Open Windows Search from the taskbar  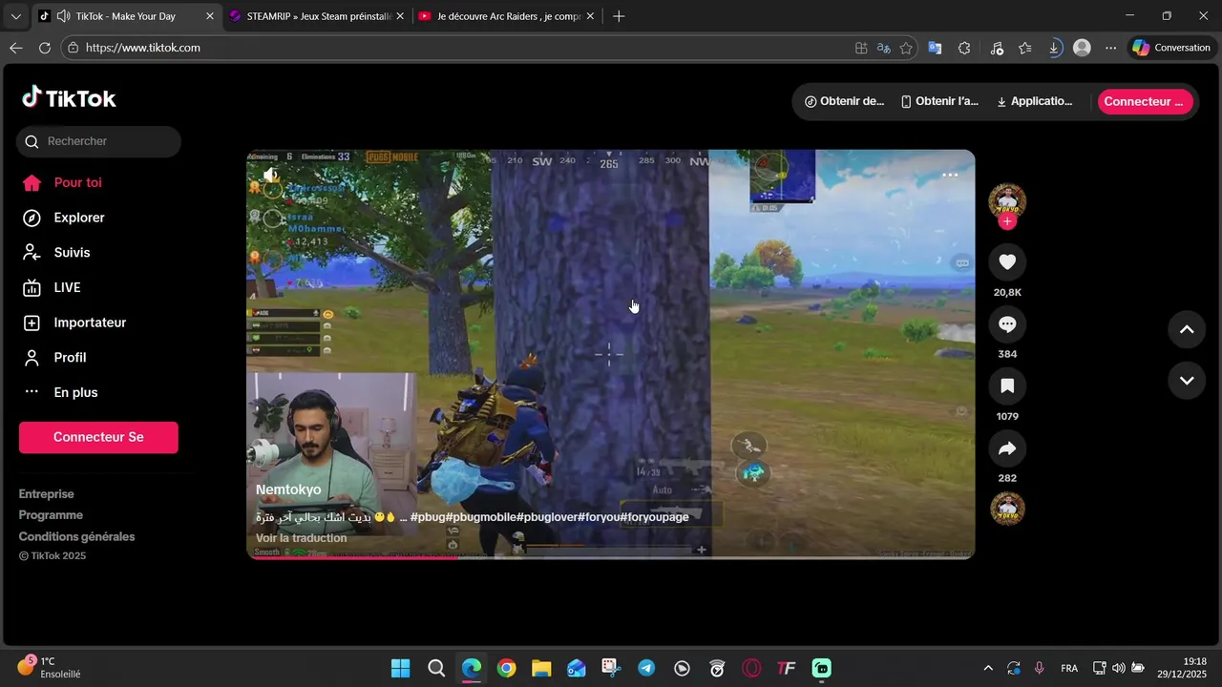436,668
